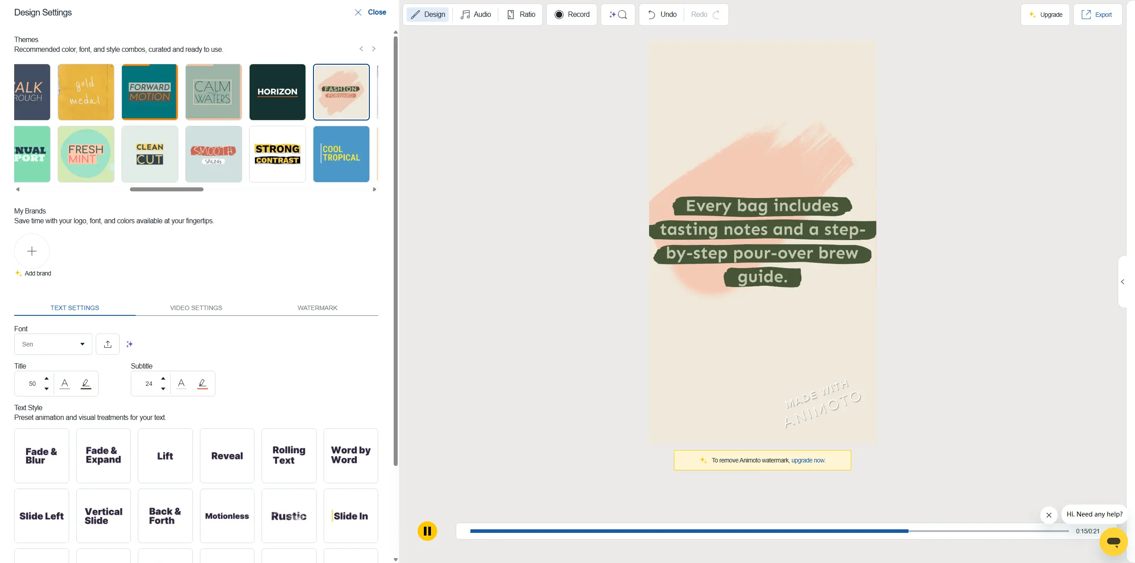
Task: Open the Title text color picker
Action: (x=65, y=384)
